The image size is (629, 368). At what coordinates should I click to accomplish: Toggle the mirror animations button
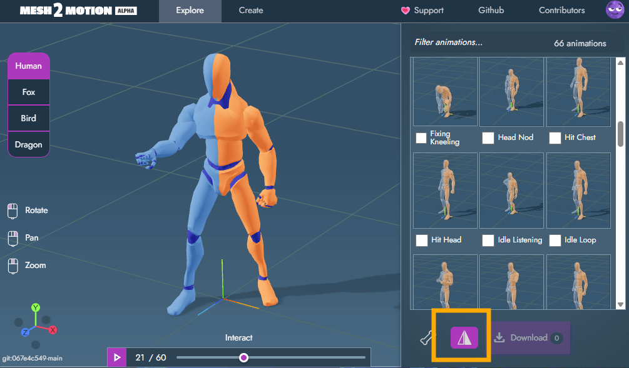pos(464,337)
